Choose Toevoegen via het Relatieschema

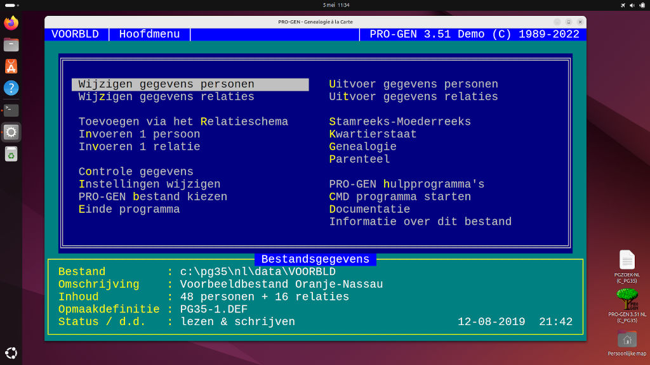click(183, 122)
